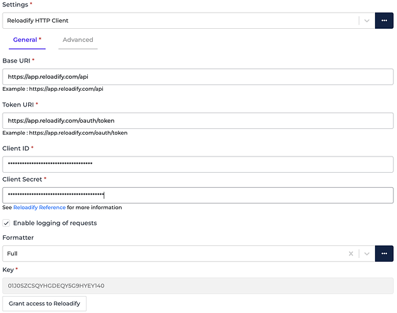Expand the Formatter dropdown chevron
This screenshot has height=313, width=397.
point(367,254)
